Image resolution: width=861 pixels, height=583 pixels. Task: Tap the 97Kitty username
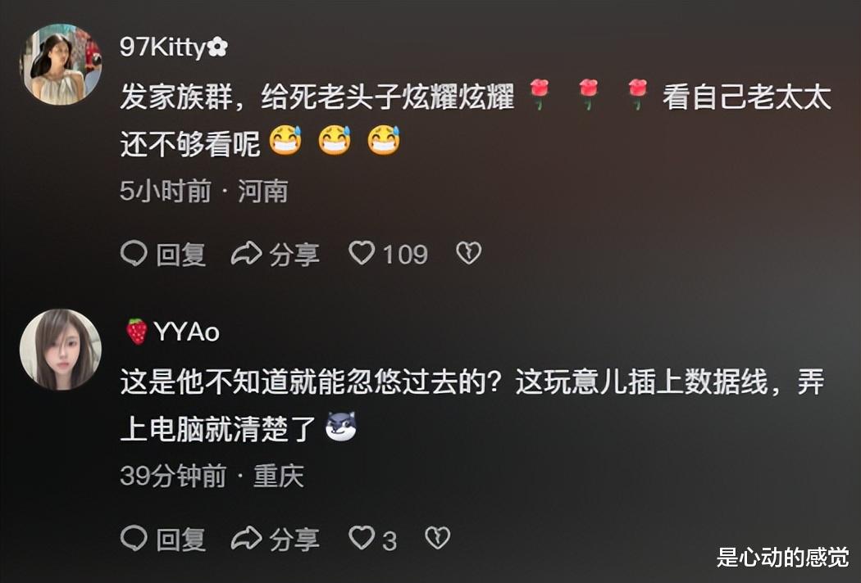[x=174, y=47]
